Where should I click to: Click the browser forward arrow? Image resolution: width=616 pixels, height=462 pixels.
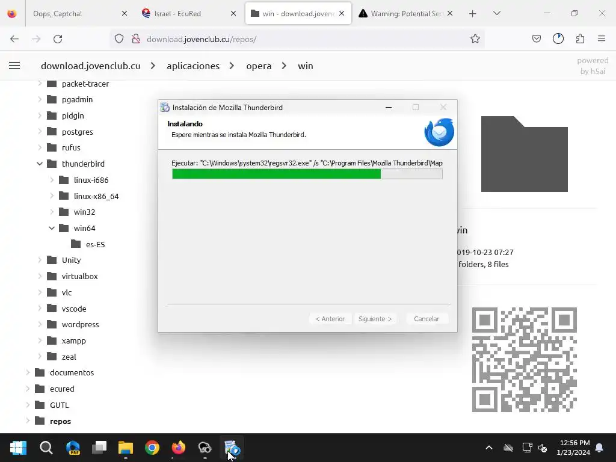tap(36, 39)
